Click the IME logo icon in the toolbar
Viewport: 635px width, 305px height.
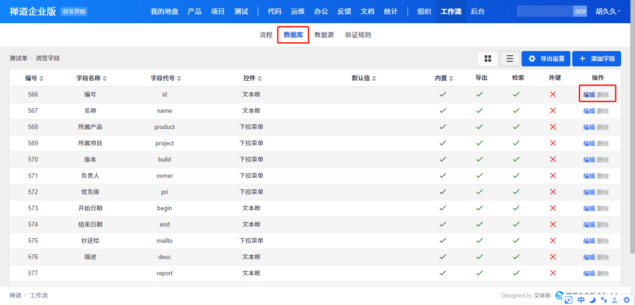[x=569, y=300]
